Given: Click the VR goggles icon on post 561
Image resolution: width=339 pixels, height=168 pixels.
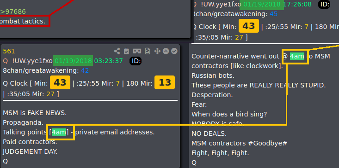Looking at the screenshot, I should [x=137, y=51].
